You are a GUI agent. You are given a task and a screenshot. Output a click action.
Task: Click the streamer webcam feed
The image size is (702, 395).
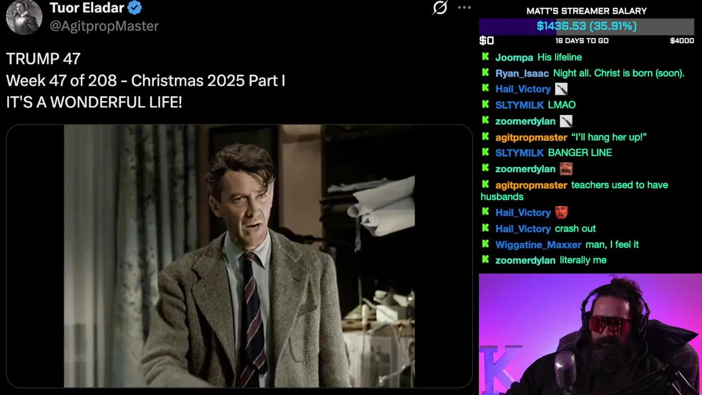coord(590,334)
